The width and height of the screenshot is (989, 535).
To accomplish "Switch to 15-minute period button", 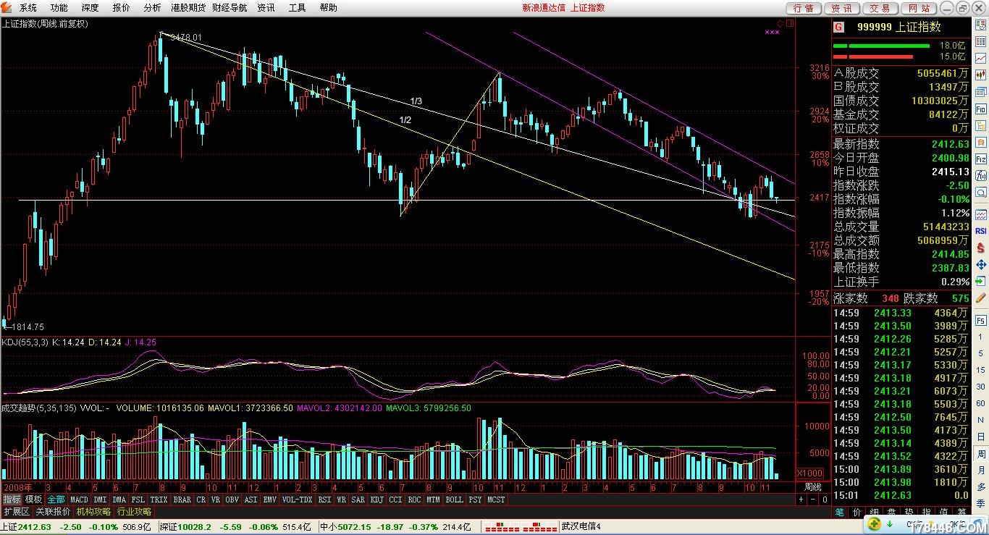I will 980,370.
